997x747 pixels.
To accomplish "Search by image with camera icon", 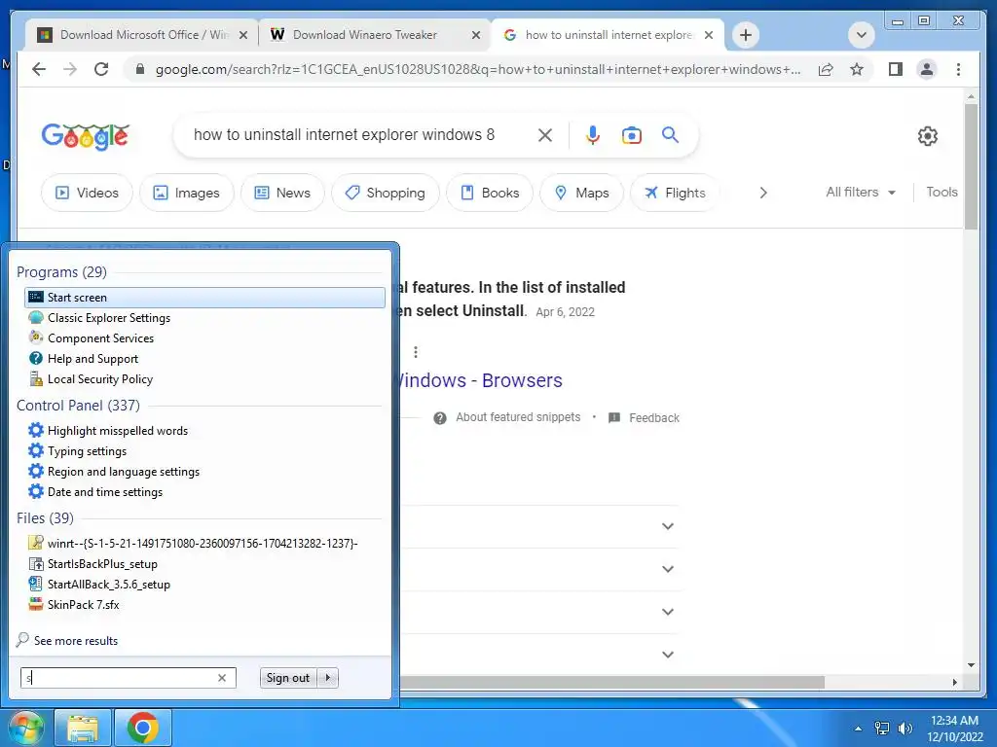I will 631,135.
